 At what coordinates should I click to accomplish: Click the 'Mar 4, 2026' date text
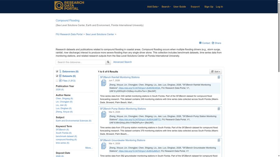114,143
